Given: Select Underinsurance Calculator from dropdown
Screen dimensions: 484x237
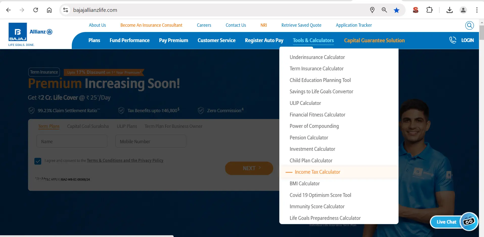Looking at the screenshot, I should 317,57.
